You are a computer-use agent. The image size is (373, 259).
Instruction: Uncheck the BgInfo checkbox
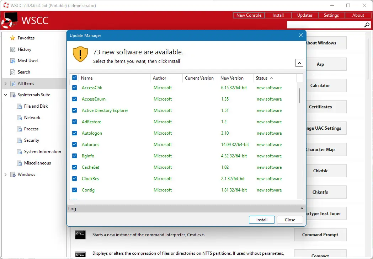[74, 156]
